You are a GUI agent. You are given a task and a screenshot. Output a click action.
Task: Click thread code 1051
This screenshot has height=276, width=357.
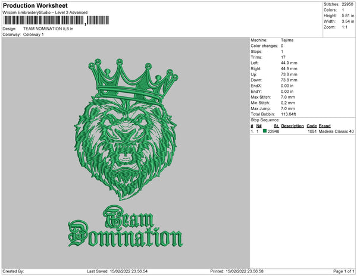point(312,131)
